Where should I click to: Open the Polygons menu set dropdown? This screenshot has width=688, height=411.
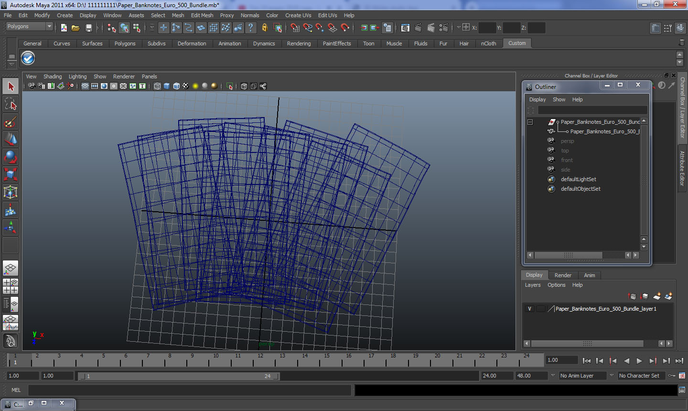pos(29,26)
